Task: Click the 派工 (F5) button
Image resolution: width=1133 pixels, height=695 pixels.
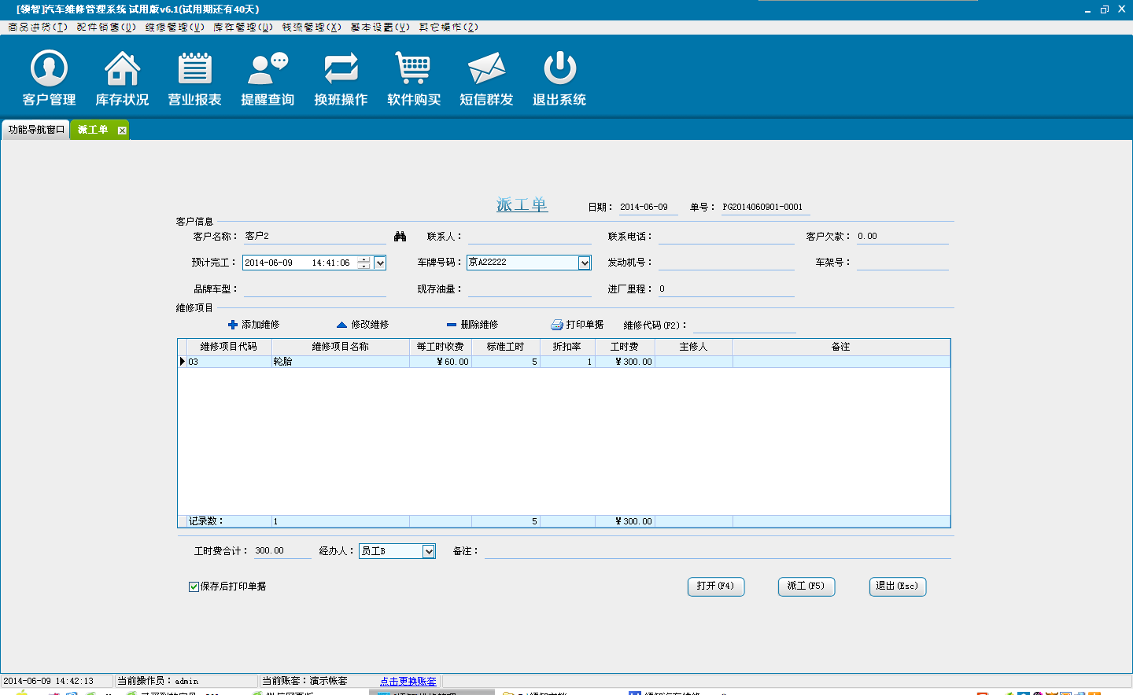Action: coord(806,586)
